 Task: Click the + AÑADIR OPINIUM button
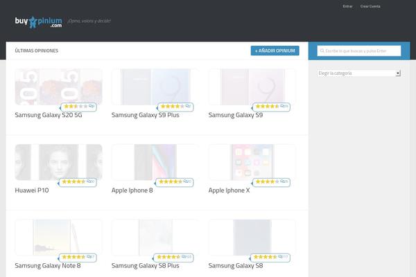coord(275,51)
